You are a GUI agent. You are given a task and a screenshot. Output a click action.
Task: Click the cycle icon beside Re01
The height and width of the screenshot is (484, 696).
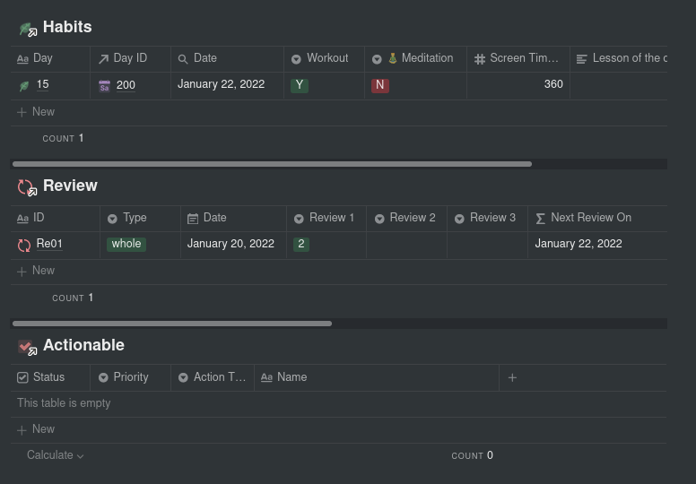(24, 245)
